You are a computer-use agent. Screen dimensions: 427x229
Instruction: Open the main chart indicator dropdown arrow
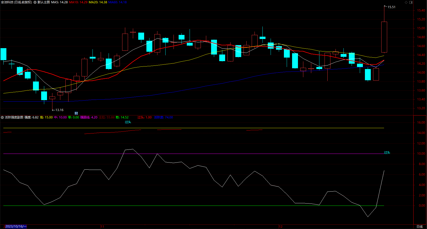(x=35, y=2)
